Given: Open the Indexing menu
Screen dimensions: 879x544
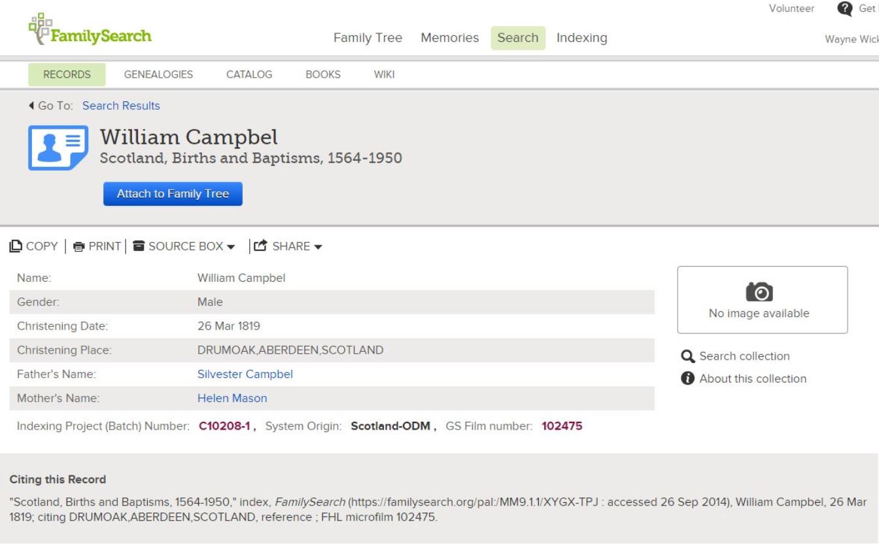Looking at the screenshot, I should [581, 38].
